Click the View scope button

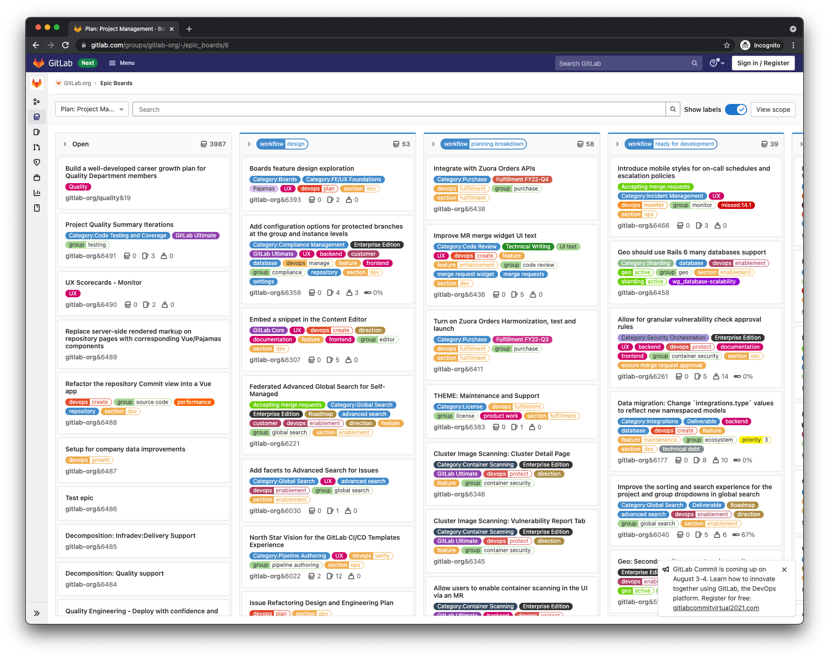(773, 110)
